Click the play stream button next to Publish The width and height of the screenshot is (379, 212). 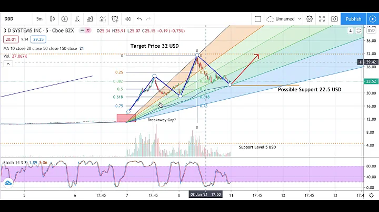click(x=373, y=19)
